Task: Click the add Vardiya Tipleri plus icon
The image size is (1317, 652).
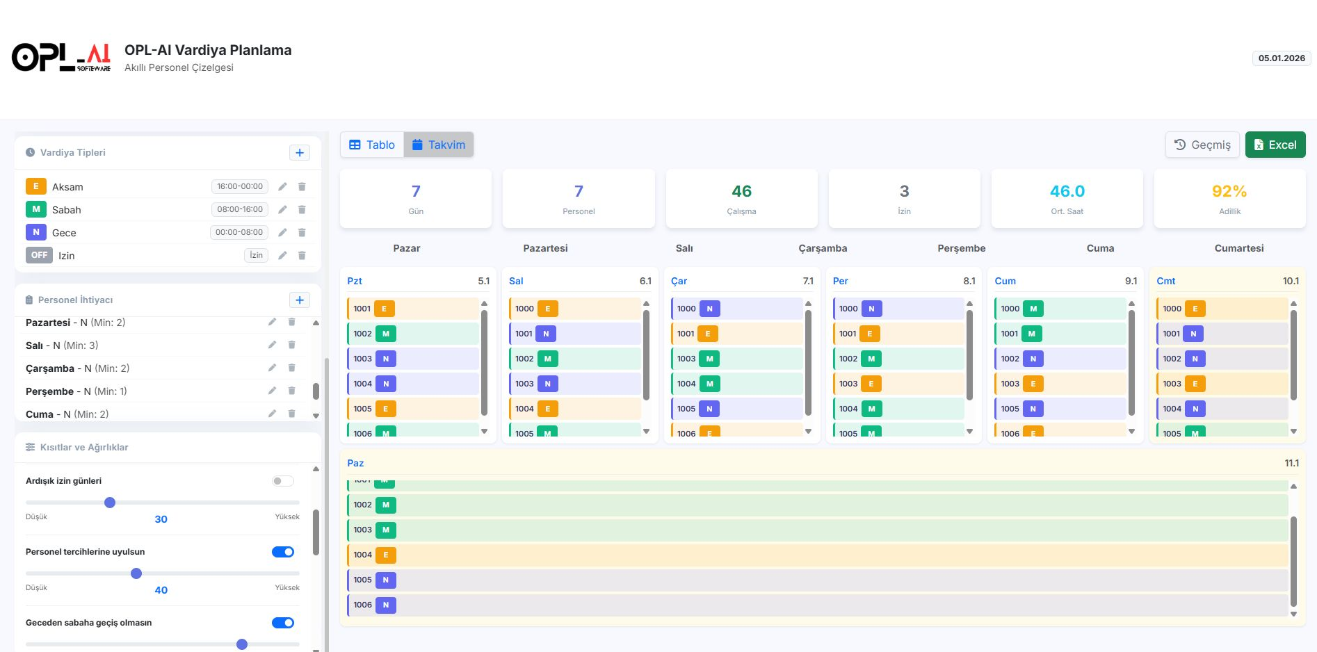Action: (x=299, y=153)
